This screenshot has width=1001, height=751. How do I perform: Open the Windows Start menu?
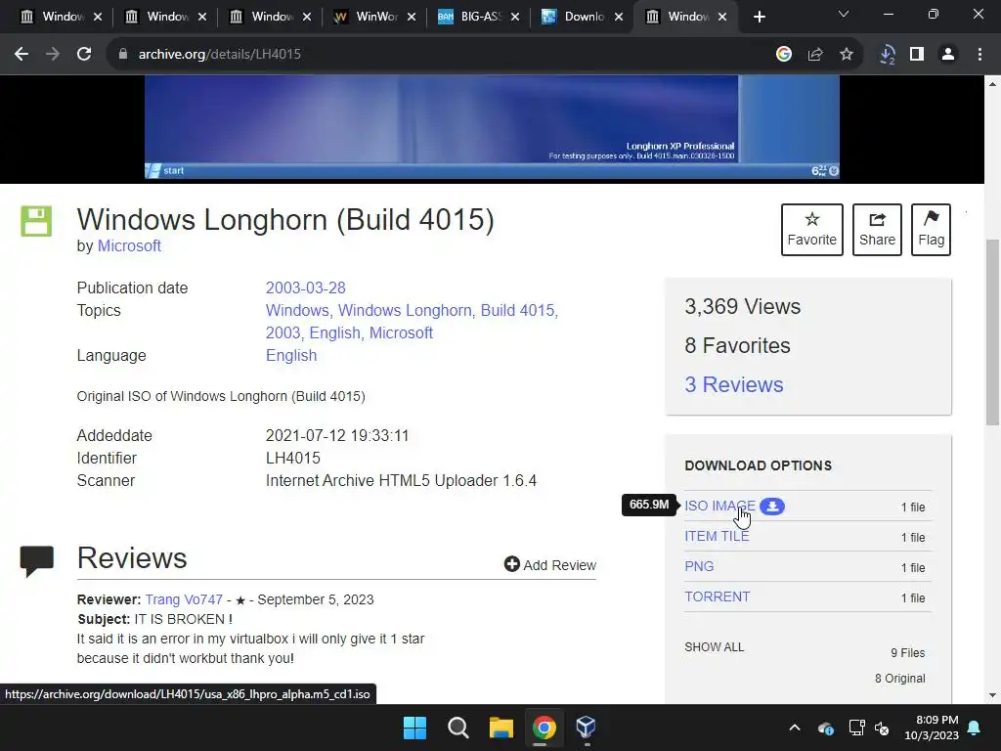point(414,728)
